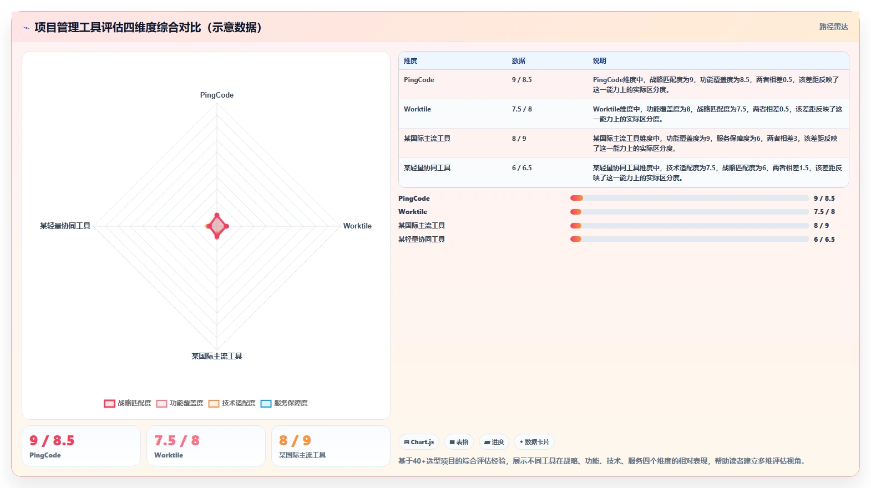Click PingCode progress bar
This screenshot has height=488, width=871.
[689, 198]
